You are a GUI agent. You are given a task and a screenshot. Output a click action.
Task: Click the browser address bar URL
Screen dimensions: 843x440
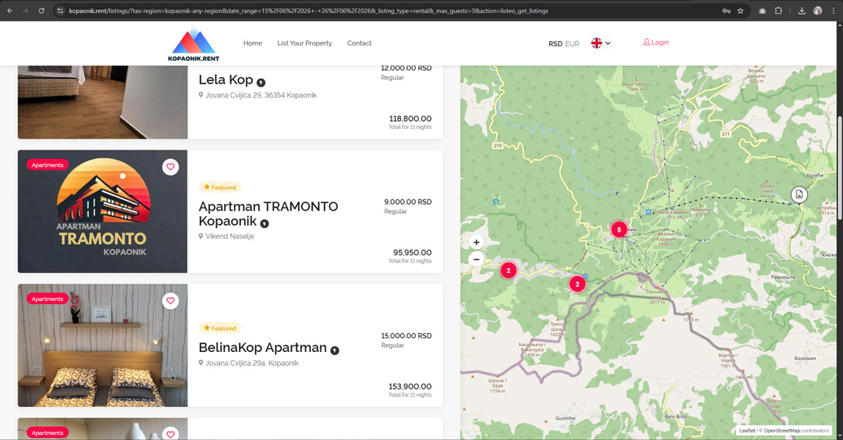click(308, 11)
